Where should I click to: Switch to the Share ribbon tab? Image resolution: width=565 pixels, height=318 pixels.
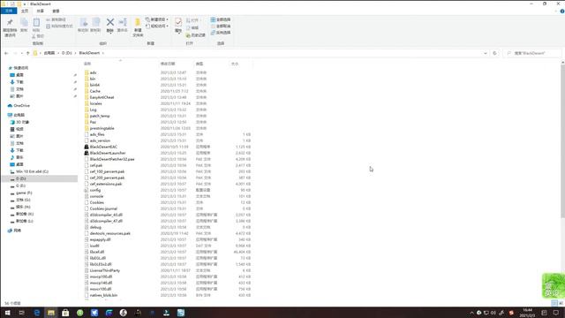40,11
